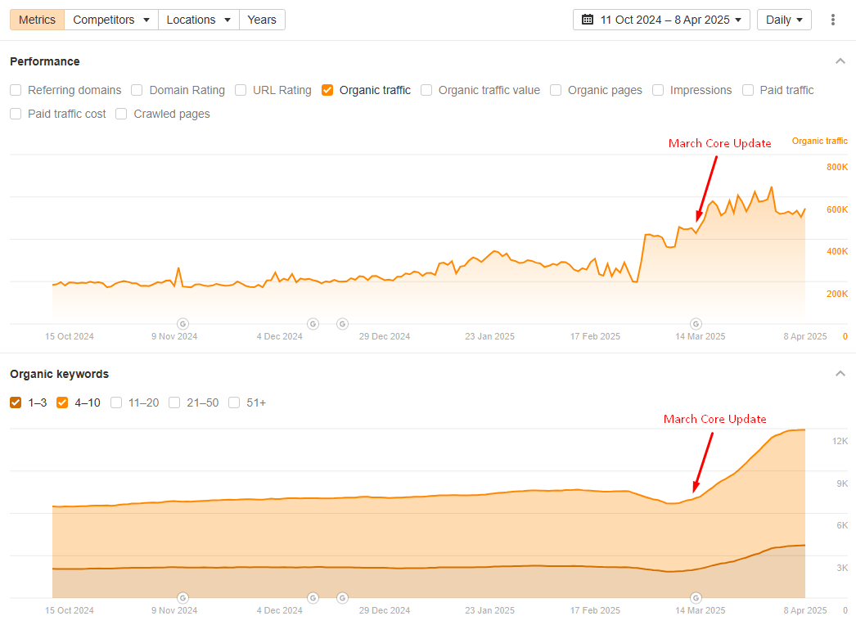Click the Organic traffic legend label

tap(819, 141)
